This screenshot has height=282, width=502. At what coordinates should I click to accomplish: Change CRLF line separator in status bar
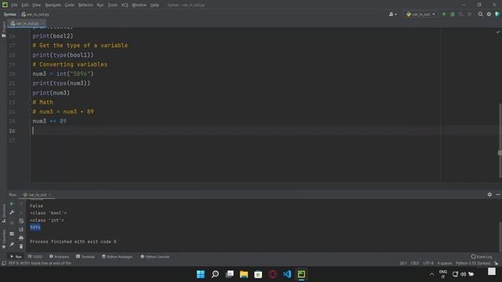[415, 263]
